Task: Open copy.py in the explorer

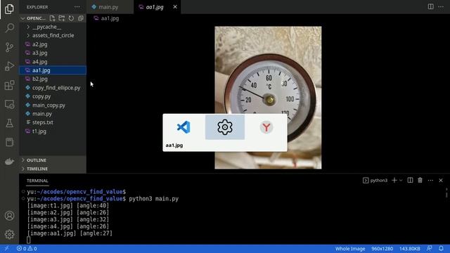Action: click(53, 96)
